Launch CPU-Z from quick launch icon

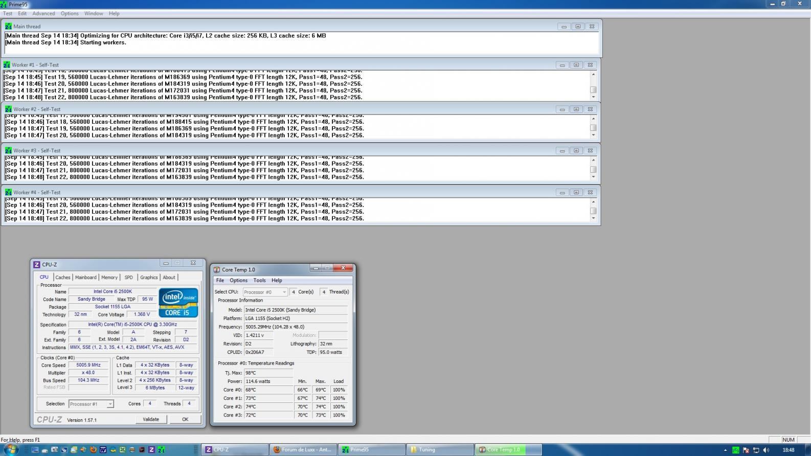[x=151, y=450]
